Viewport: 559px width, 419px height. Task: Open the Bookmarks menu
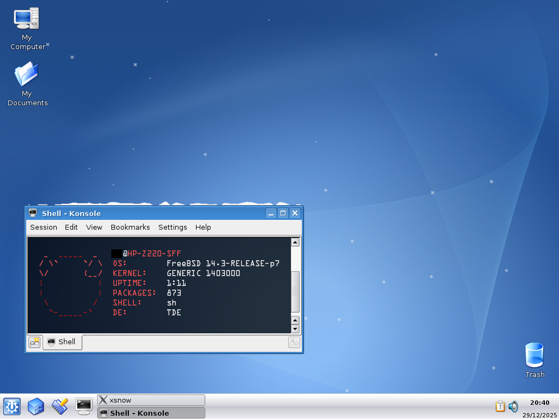click(130, 227)
